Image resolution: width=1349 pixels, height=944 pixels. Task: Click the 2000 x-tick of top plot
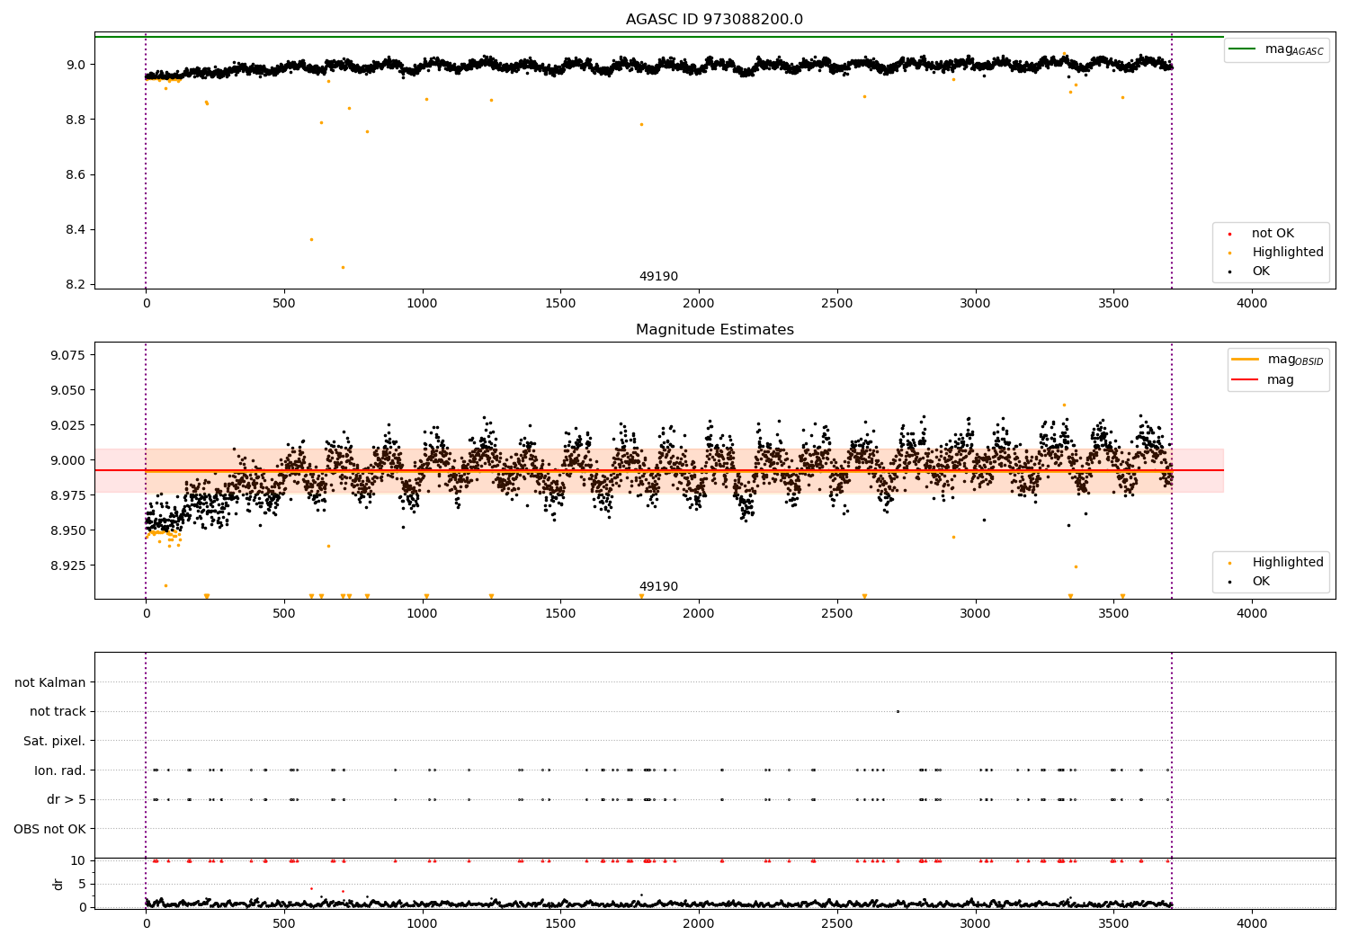(x=699, y=304)
